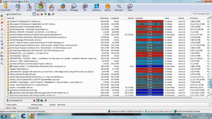This screenshot has height=119, width=212.
Task: Click the file icon of Volcano.German row
Action: 8,74
